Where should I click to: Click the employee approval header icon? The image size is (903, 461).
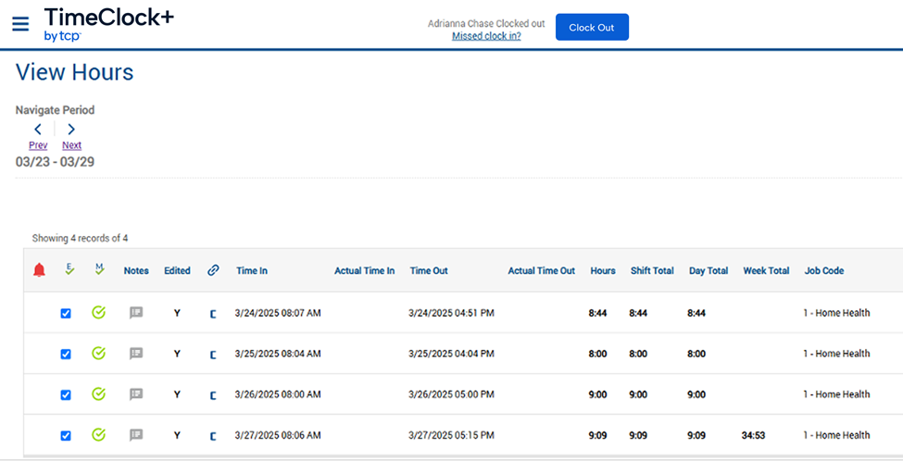(x=69, y=270)
